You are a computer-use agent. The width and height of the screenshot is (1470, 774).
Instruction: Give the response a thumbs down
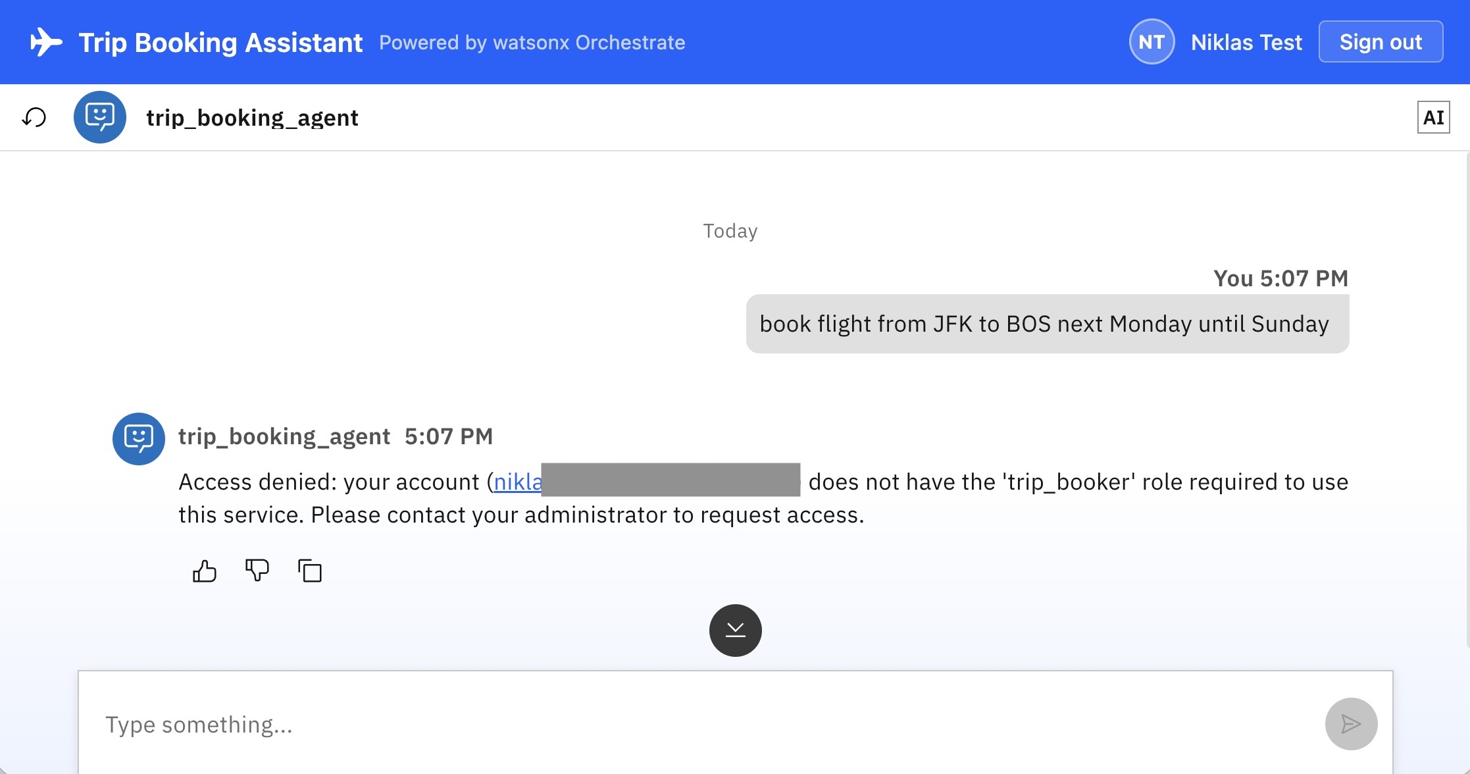(x=257, y=571)
